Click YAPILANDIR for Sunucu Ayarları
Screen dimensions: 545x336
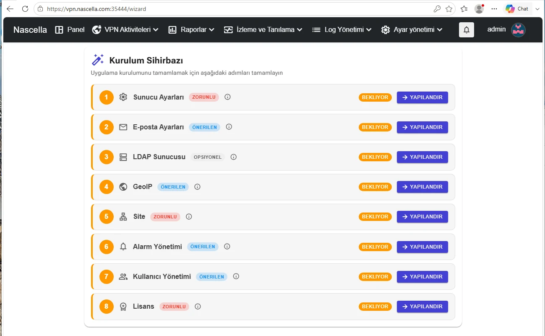click(x=422, y=97)
